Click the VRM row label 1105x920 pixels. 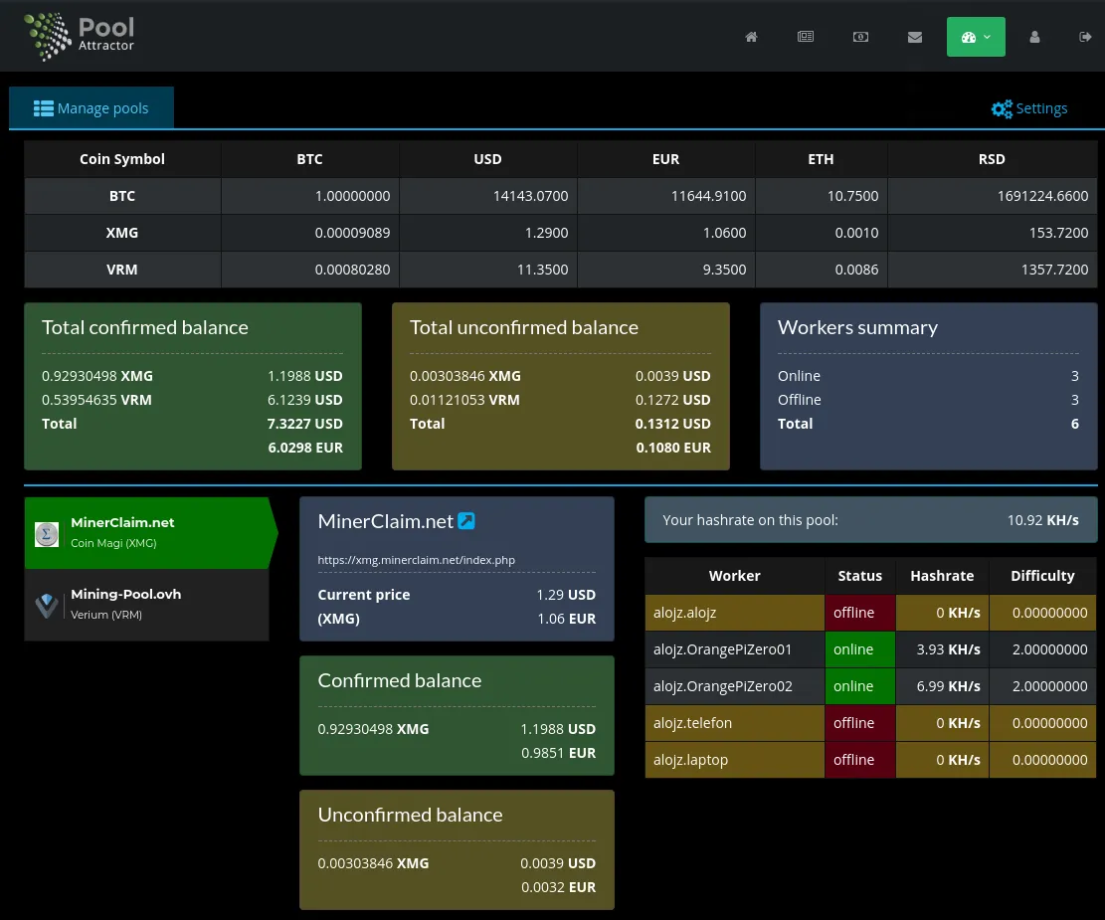tap(122, 270)
